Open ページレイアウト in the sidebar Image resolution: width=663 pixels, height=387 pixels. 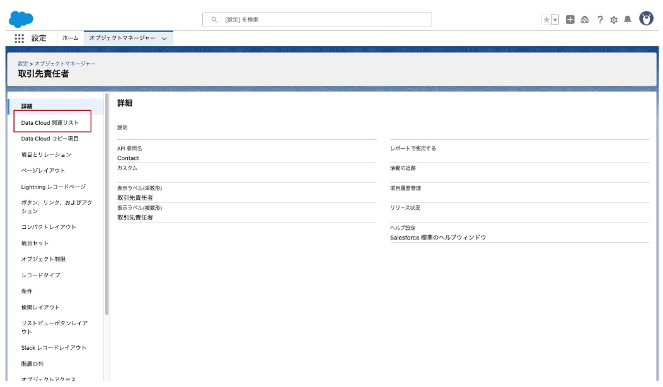(43, 171)
